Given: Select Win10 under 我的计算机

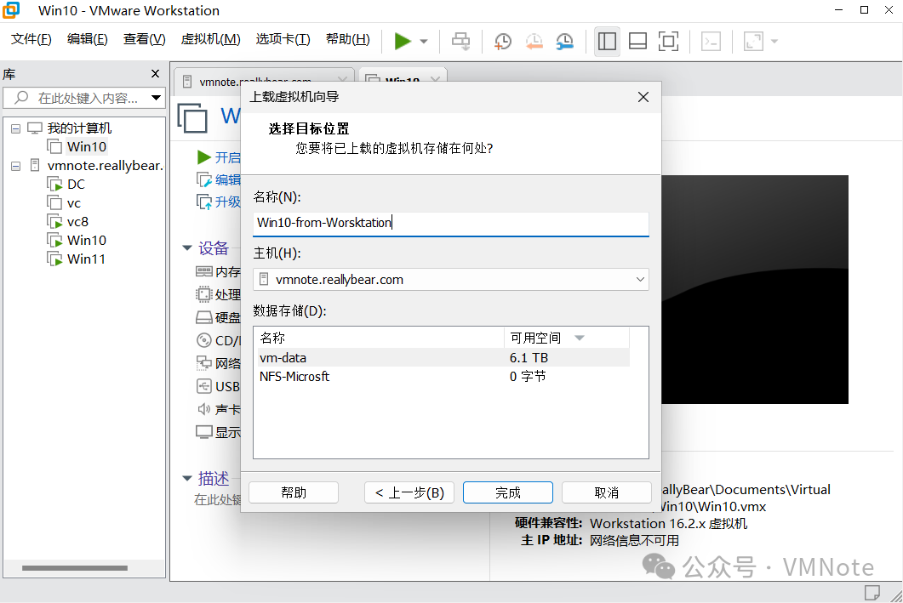Looking at the screenshot, I should 86,147.
